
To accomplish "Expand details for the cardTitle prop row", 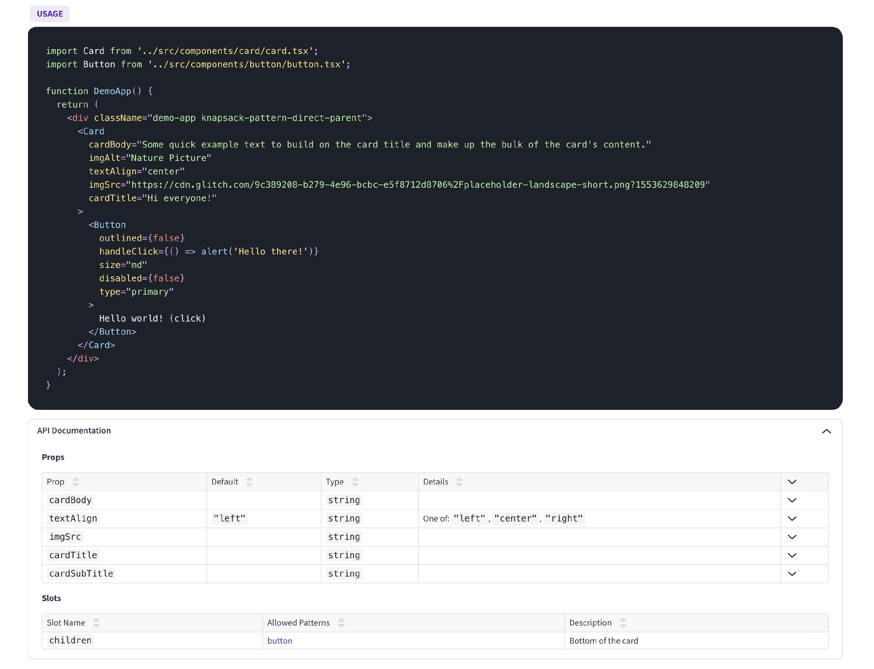I will click(792, 555).
